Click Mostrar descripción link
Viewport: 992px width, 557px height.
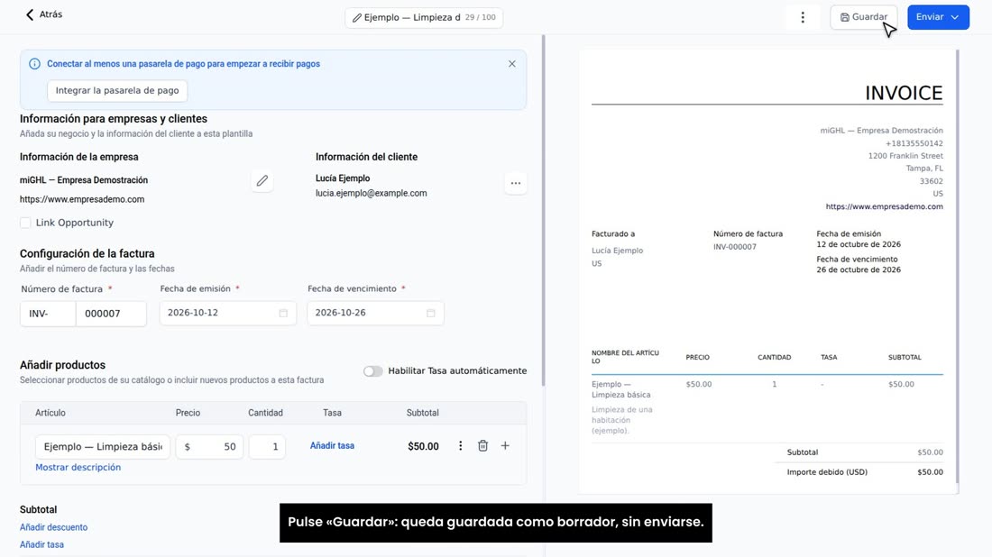point(78,467)
